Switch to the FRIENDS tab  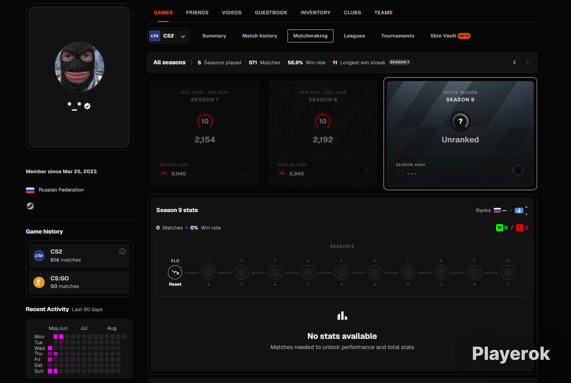tap(197, 12)
